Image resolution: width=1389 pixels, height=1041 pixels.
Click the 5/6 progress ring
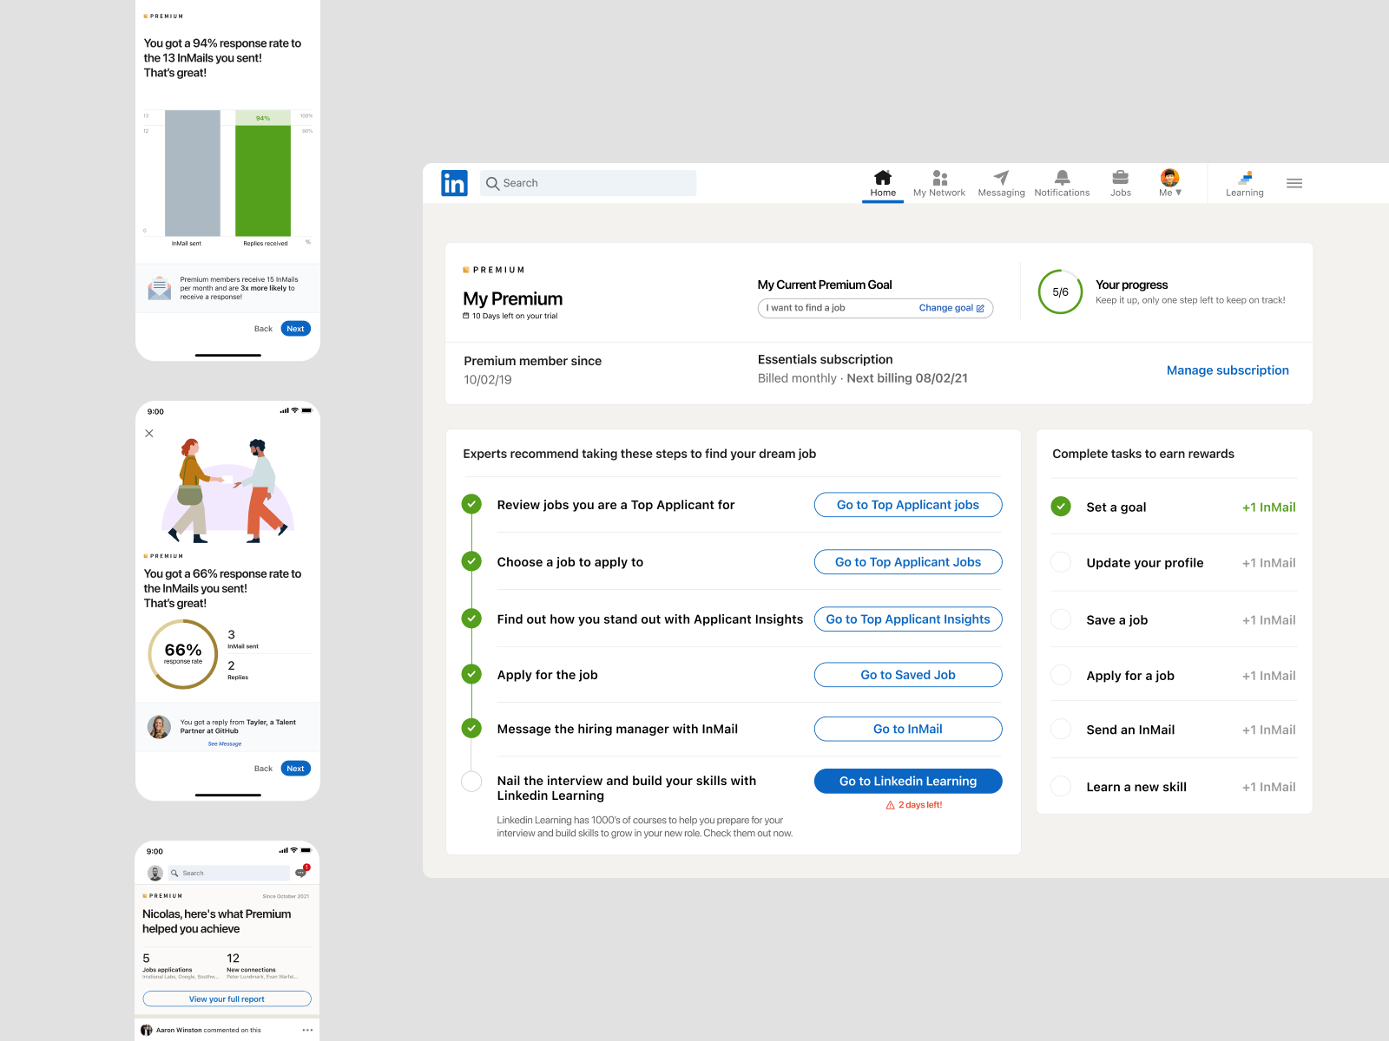[x=1060, y=292]
